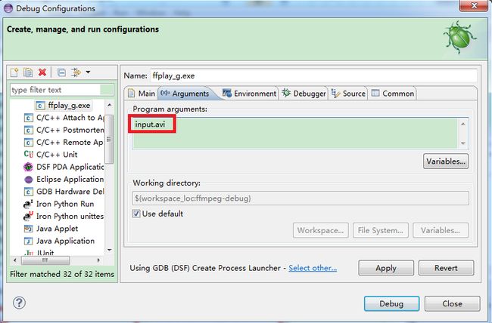Click program arguments scroll down arrow

pos(463,143)
